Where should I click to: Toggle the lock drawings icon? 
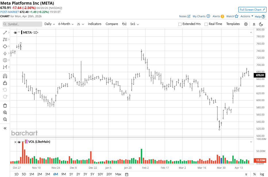point(5,83)
